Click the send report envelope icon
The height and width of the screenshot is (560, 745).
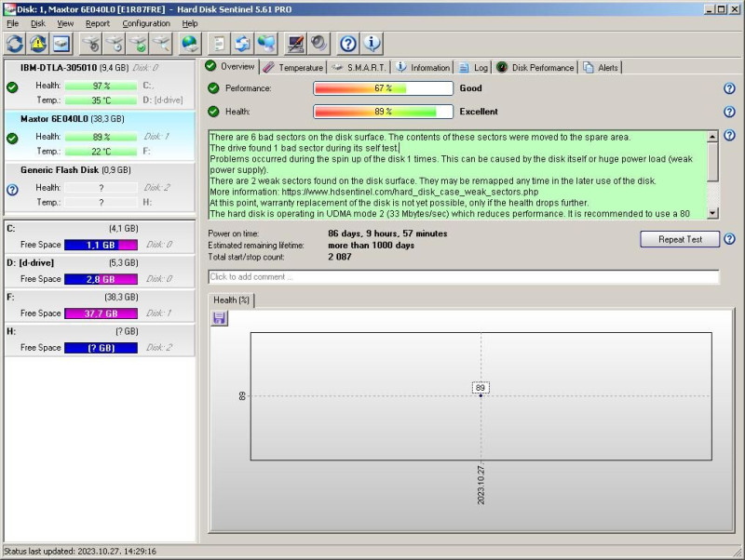(242, 44)
